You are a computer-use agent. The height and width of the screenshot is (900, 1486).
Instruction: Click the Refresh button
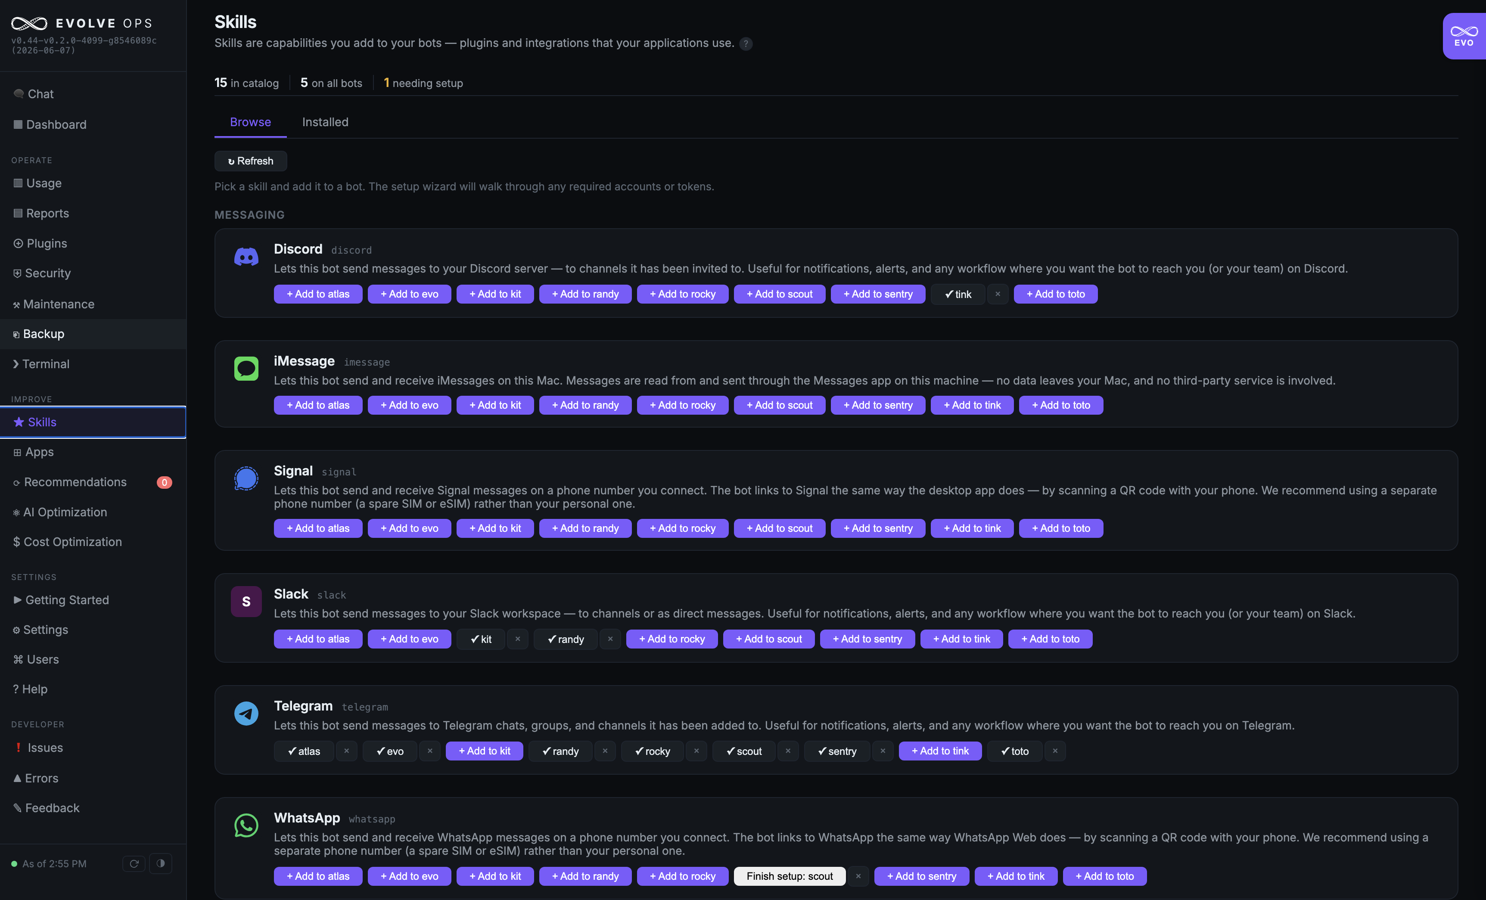[250, 161]
